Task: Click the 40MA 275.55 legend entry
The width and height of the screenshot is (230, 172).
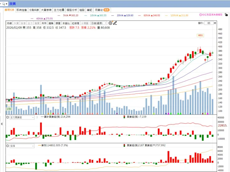Action: coord(42,19)
